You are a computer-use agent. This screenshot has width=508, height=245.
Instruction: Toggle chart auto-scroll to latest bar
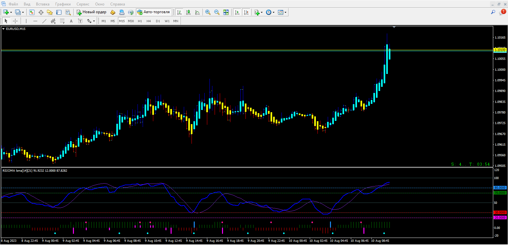[x=237, y=12]
